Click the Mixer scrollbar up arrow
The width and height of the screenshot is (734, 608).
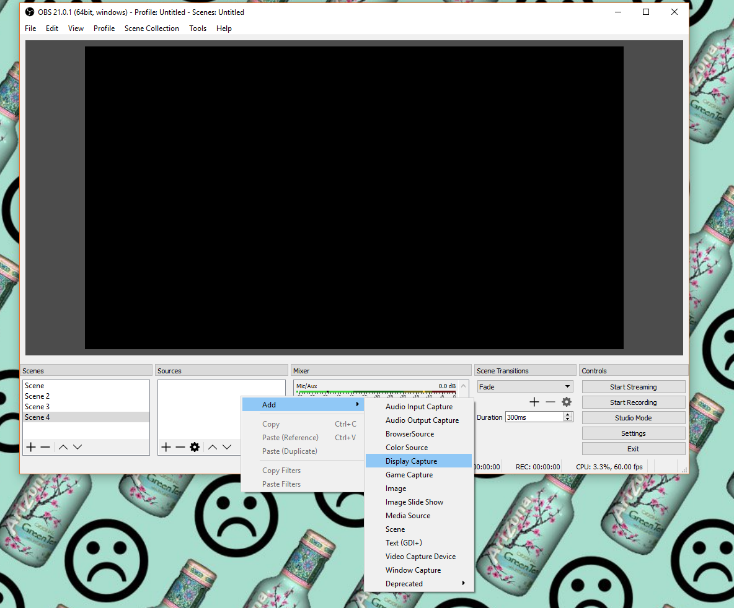pos(464,386)
